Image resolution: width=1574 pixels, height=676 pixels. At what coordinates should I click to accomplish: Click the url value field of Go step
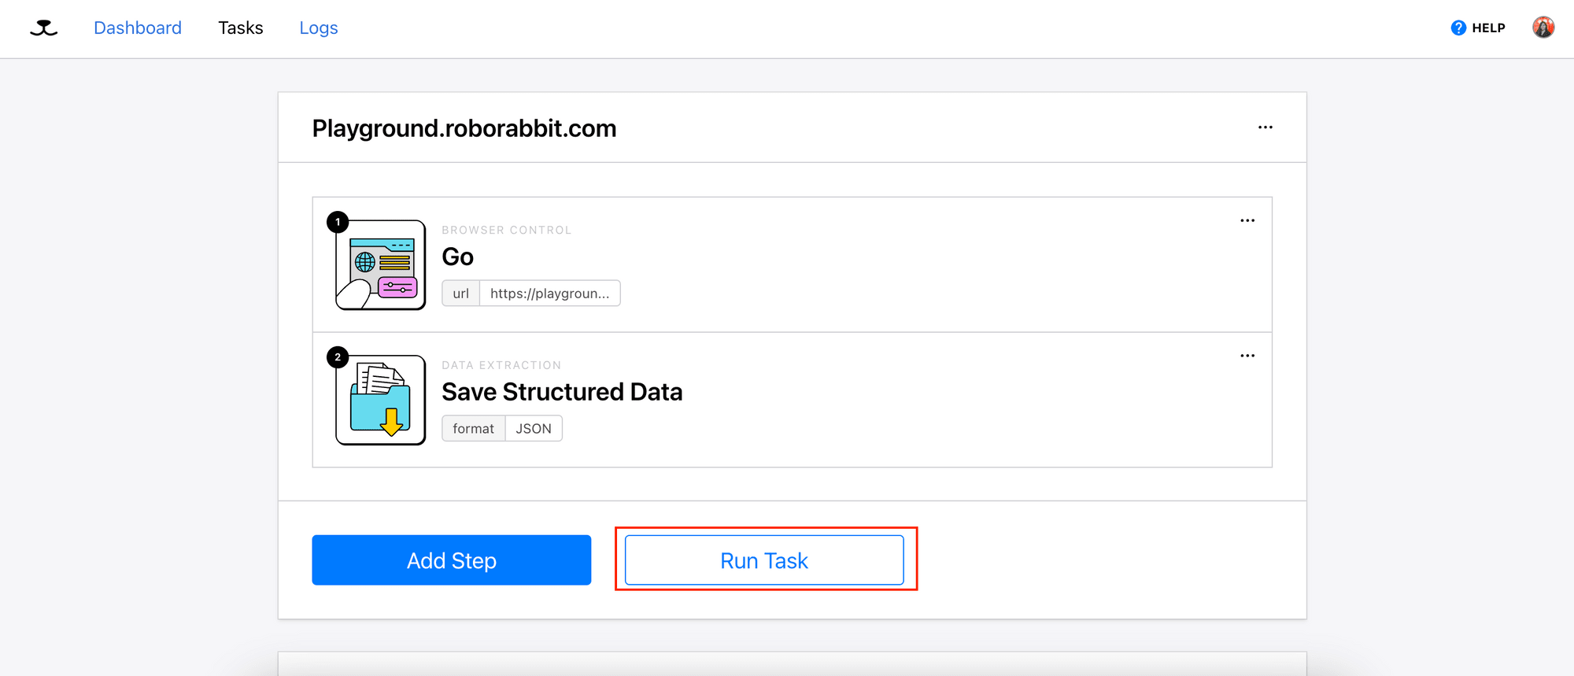pos(549,293)
